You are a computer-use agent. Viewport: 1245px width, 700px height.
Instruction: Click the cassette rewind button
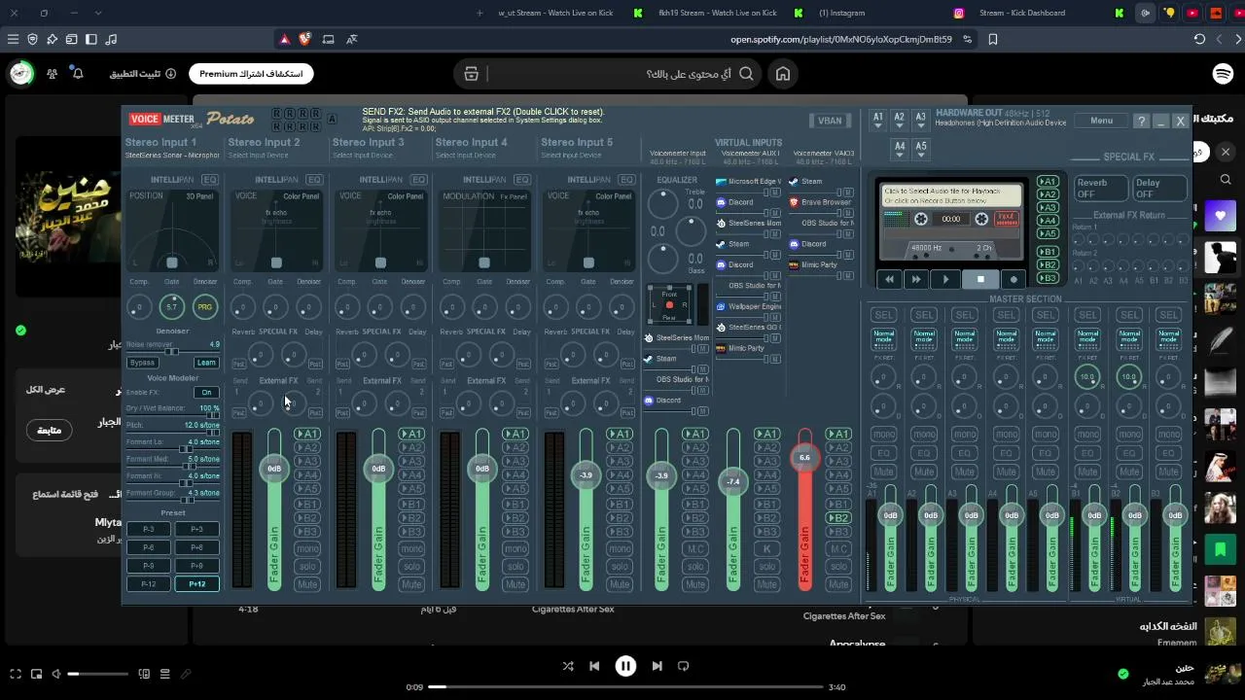click(x=889, y=279)
